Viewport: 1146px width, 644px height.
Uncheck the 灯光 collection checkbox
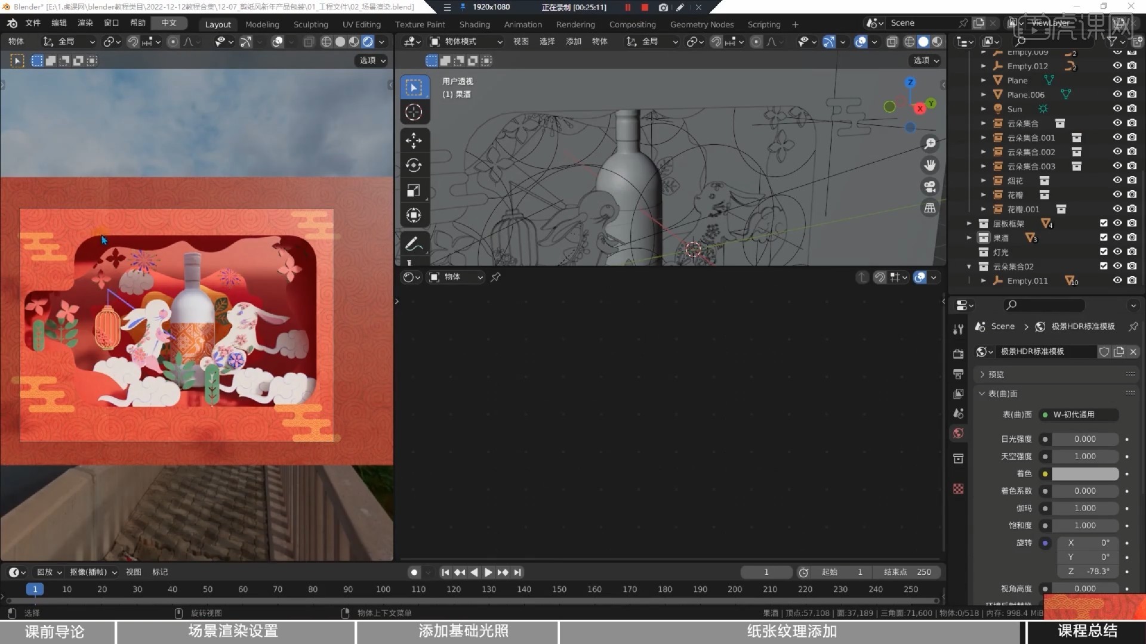[x=1104, y=252]
